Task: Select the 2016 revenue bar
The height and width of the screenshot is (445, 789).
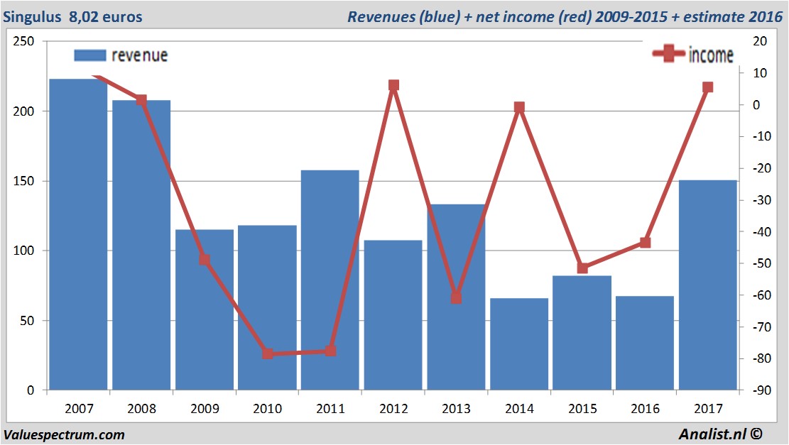Action: point(645,343)
